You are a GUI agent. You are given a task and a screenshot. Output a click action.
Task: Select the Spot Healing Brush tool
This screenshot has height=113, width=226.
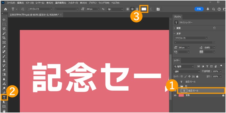pyautogui.click(x=4, y=52)
